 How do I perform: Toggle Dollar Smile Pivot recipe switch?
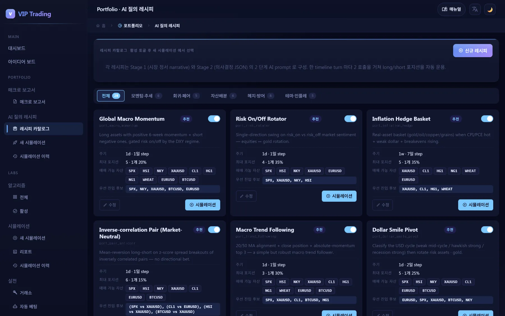click(x=487, y=230)
